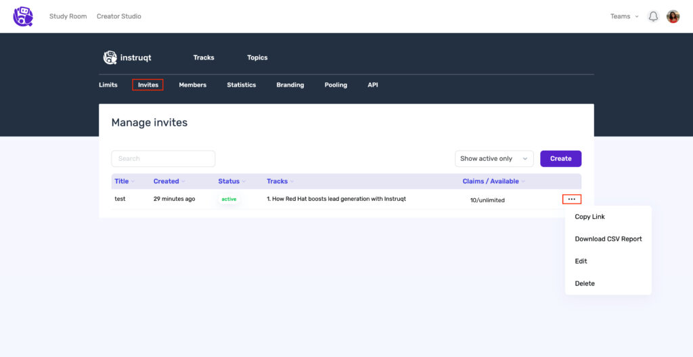Viewport: 693px width, 357px height.
Task: Focus the Search invites field
Action: (x=163, y=159)
